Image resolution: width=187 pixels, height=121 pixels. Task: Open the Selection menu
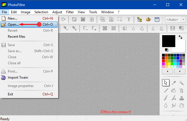point(41,12)
